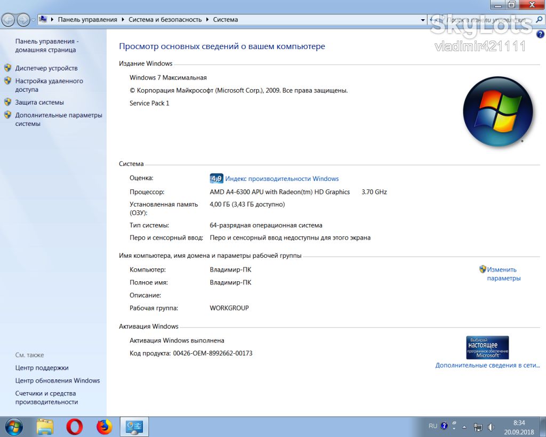Select Панель управления breadcrumb item
Screen dimensions: 546x437
87,20
